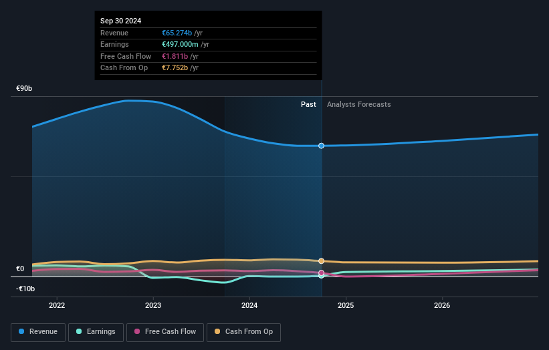Click the Sep 30 2024 tooltip header
549x350 pixels.
point(121,21)
